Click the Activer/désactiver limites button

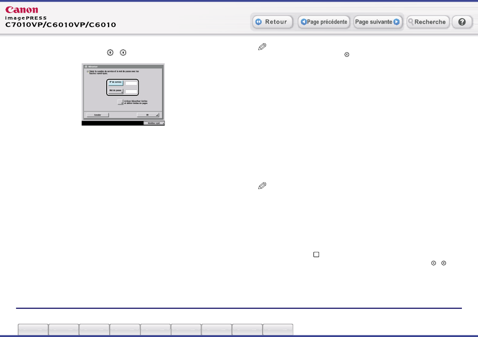coord(120,102)
